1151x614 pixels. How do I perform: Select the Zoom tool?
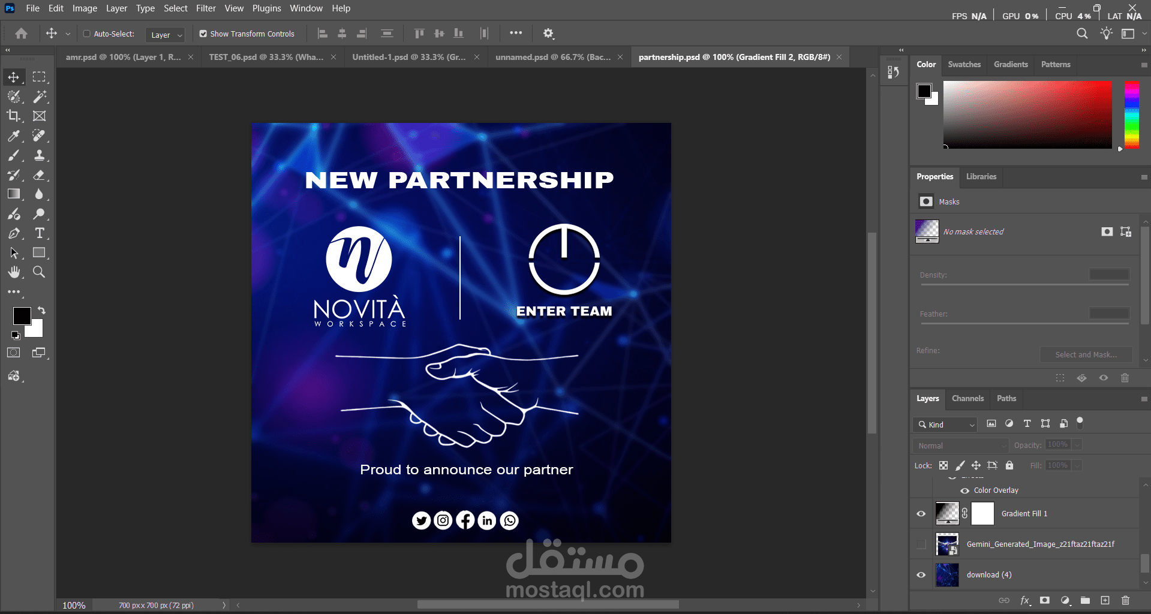(39, 272)
